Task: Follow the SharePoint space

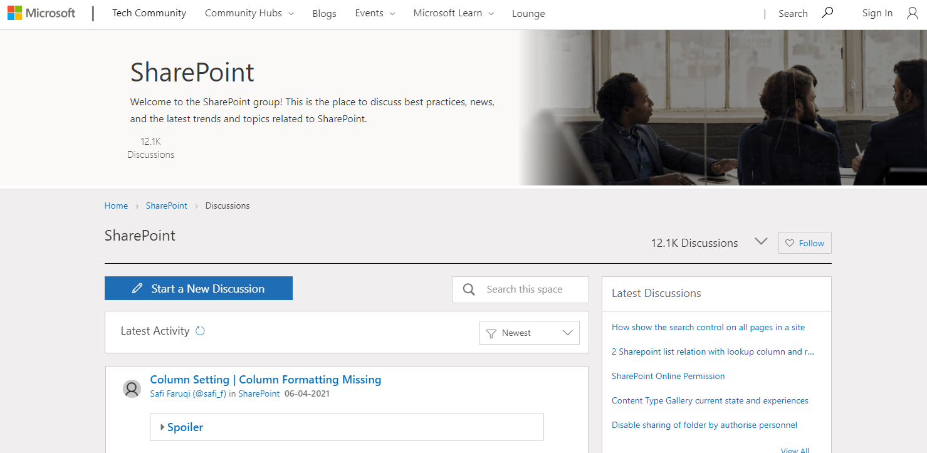Action: [x=805, y=243]
